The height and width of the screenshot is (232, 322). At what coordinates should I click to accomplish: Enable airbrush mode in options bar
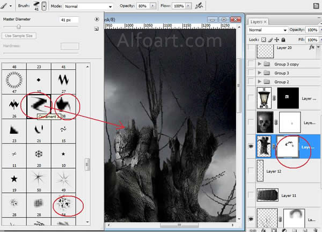click(199, 6)
